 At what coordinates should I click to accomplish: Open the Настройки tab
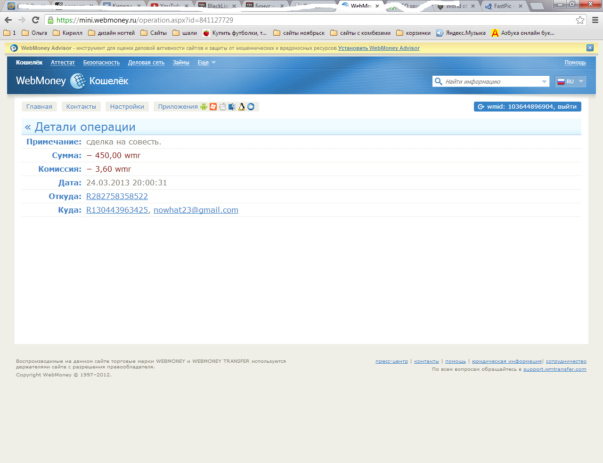pyautogui.click(x=127, y=107)
